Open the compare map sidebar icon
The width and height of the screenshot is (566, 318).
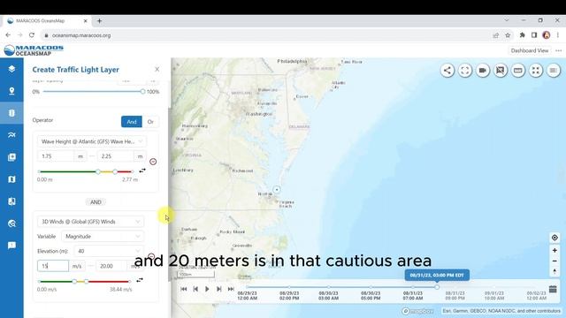click(x=11, y=201)
